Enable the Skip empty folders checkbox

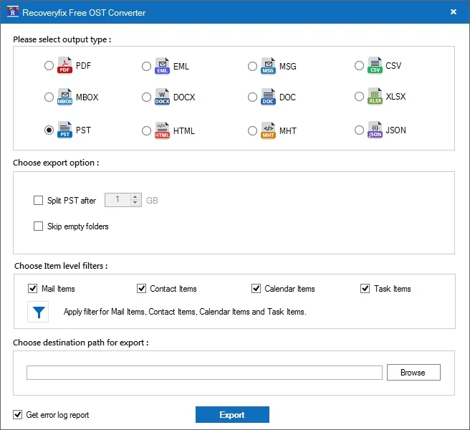[38, 226]
